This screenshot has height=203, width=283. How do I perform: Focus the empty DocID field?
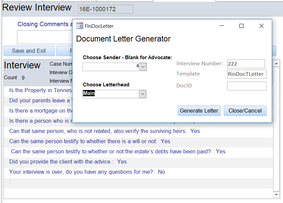pos(247,86)
